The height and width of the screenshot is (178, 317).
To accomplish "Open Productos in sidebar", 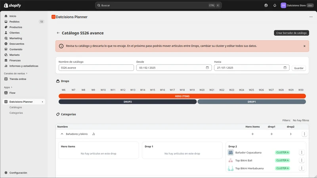I will (15, 27).
